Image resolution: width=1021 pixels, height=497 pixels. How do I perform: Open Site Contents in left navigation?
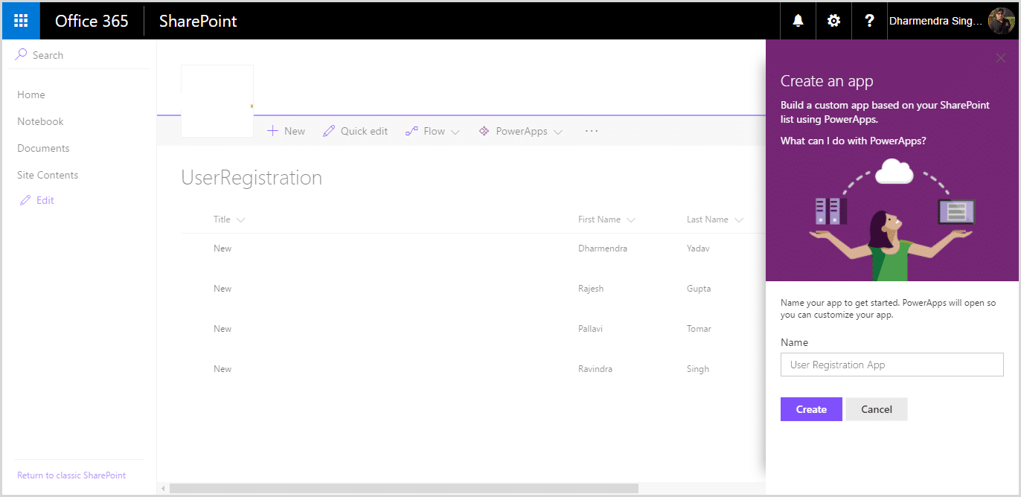(x=48, y=175)
